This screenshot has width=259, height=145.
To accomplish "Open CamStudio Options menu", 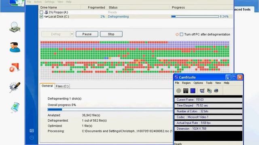I will click(x=198, y=83).
